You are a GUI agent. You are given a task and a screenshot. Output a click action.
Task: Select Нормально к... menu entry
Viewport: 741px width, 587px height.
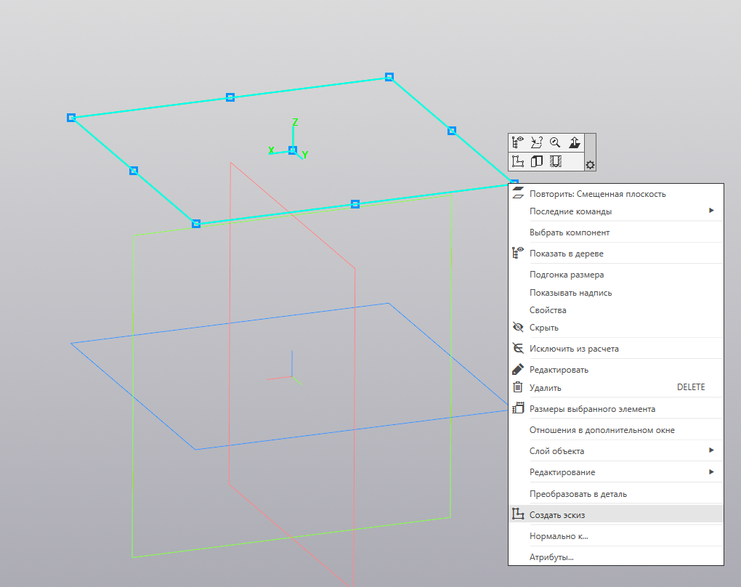point(616,536)
